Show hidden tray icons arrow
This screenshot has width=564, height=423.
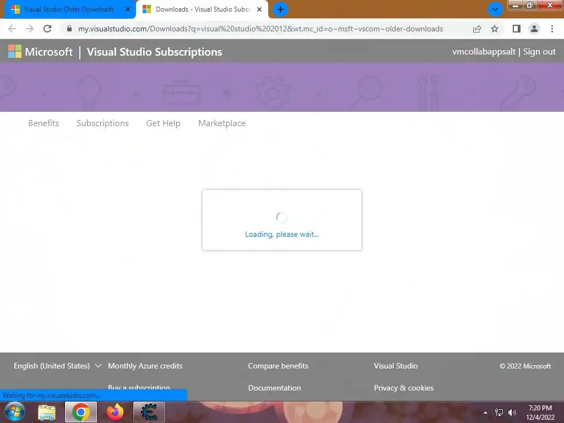[485, 413]
